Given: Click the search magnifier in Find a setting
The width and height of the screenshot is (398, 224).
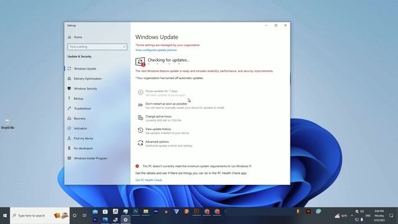Looking at the screenshot, I should point(124,47).
